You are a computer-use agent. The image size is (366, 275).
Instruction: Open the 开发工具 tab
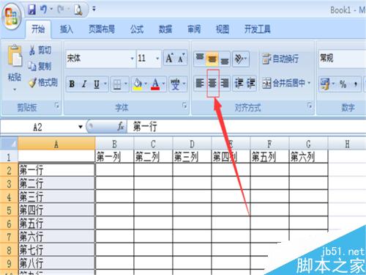pyautogui.click(x=258, y=29)
